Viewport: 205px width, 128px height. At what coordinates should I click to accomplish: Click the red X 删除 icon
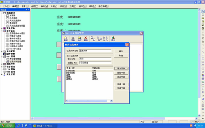pyautogui.click(x=86, y=39)
